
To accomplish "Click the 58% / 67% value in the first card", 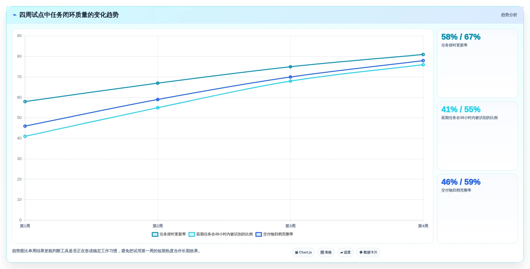I will (461, 37).
